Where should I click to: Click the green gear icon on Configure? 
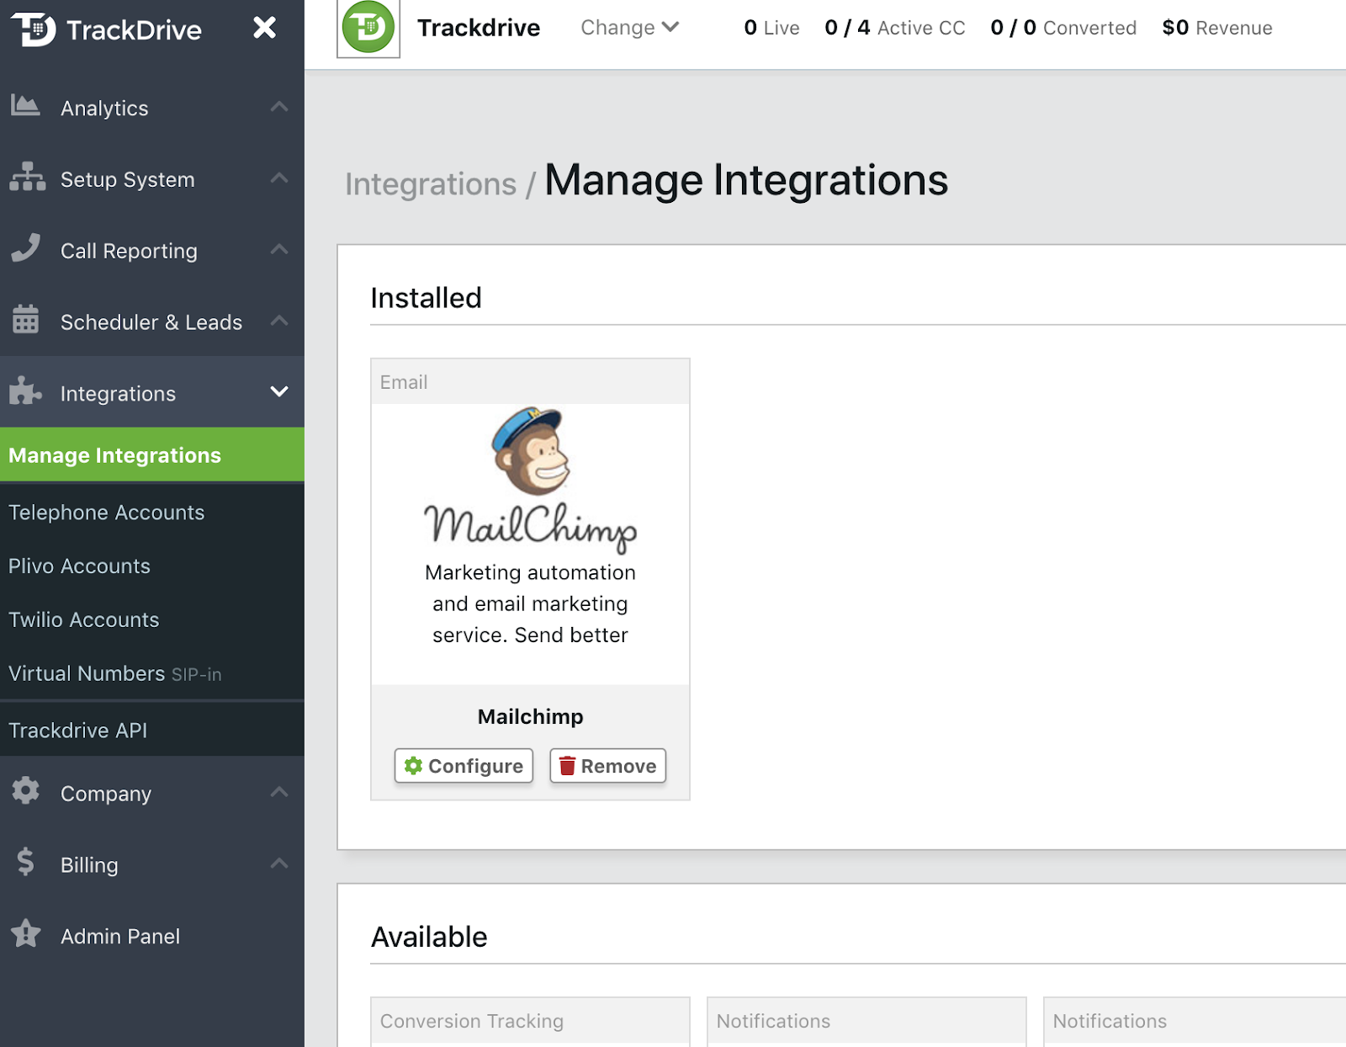pyautogui.click(x=413, y=766)
